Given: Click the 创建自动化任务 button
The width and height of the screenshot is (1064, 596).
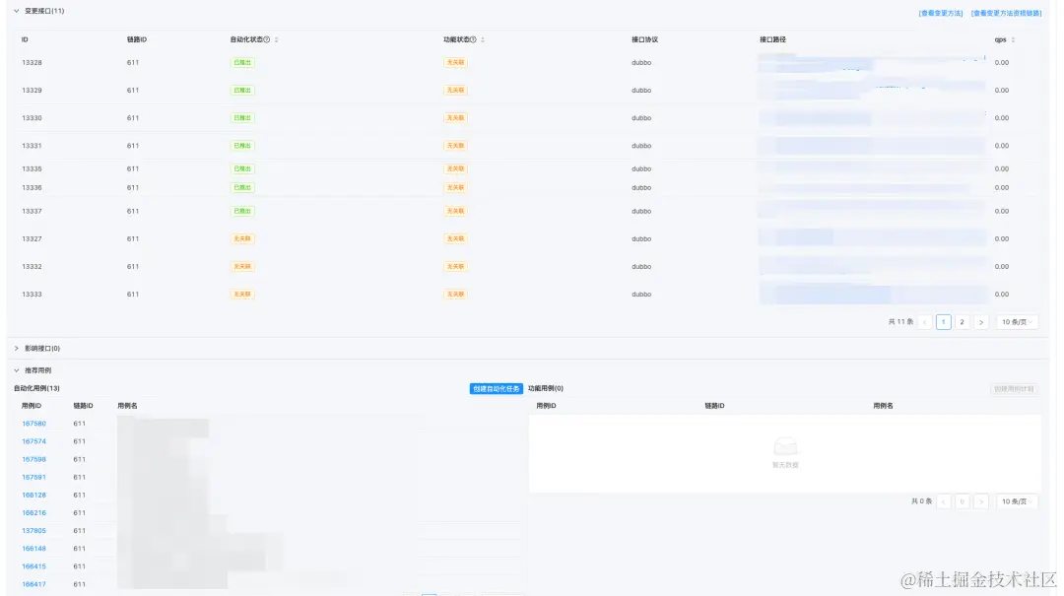Looking at the screenshot, I should coord(496,389).
